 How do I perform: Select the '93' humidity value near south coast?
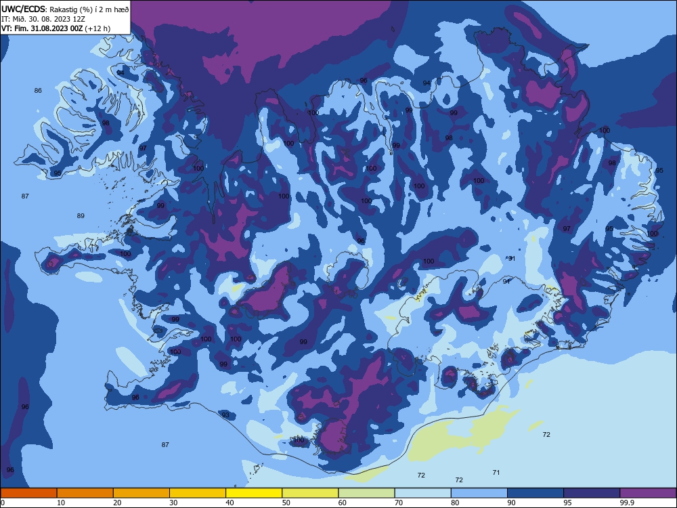pyautogui.click(x=226, y=415)
